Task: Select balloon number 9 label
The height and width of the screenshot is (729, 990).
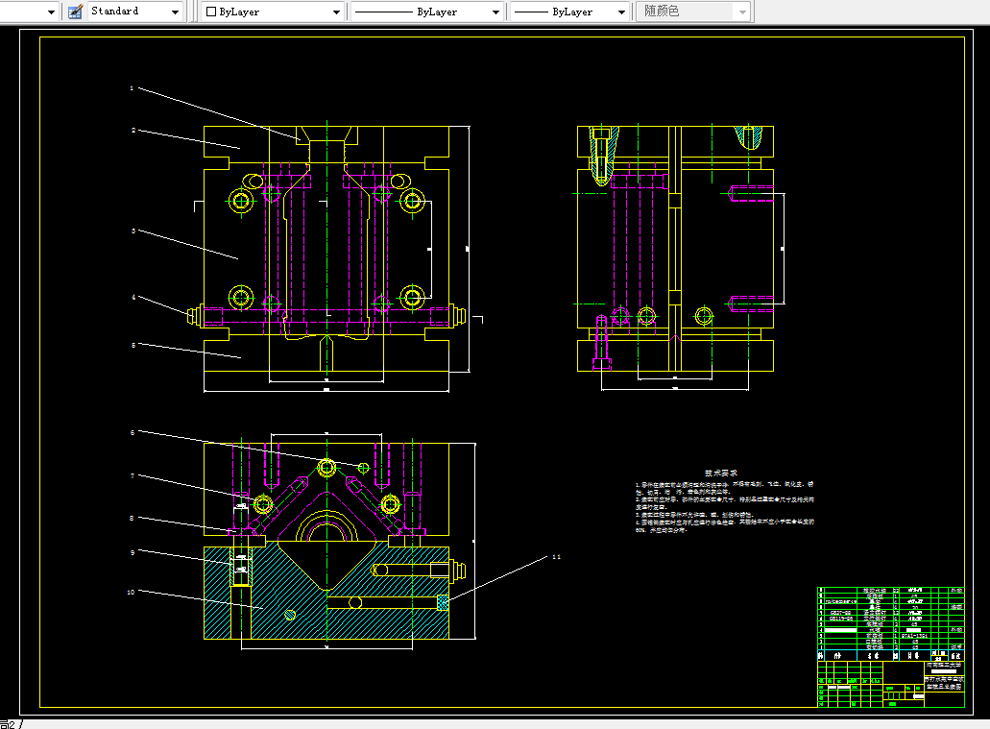Action: click(132, 552)
